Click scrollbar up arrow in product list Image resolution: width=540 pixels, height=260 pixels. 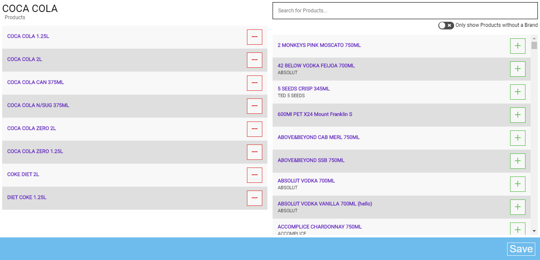pyautogui.click(x=534, y=38)
